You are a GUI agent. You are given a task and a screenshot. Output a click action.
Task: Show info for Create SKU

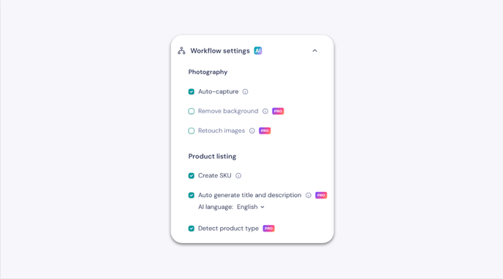click(238, 175)
